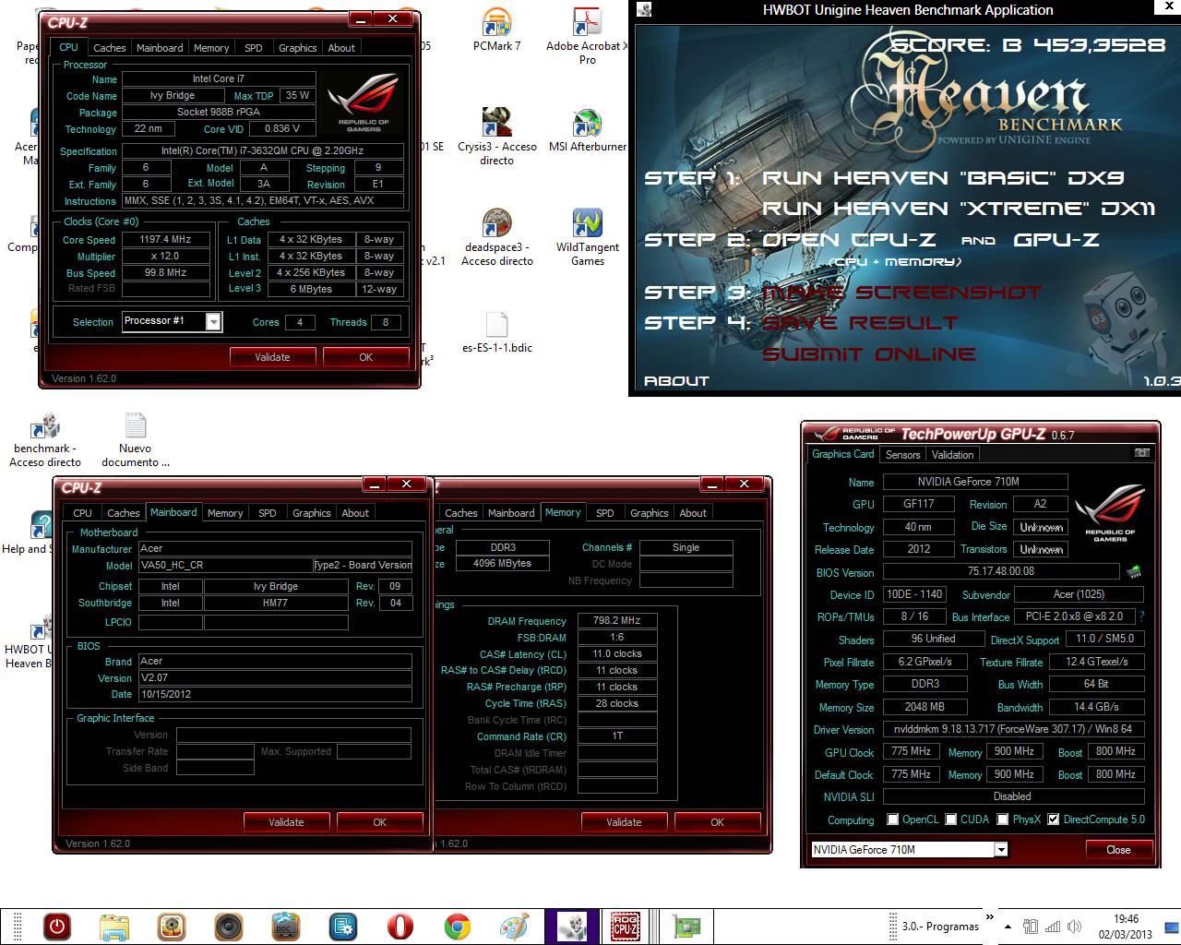The width and height of the screenshot is (1181, 945).
Task: Enable the PhysX checkbox in GPU-Z
Action: (1001, 819)
